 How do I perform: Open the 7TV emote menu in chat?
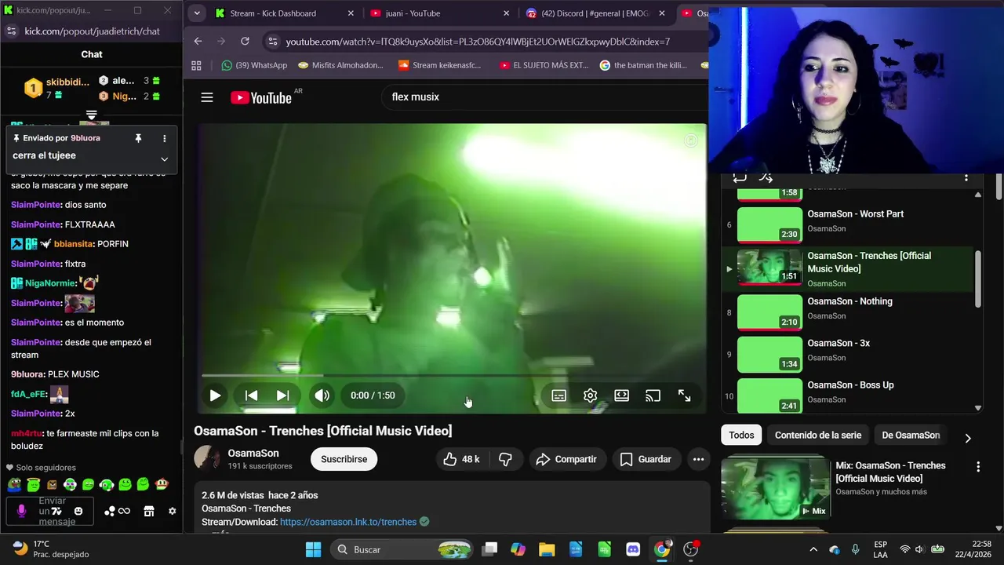[56, 511]
